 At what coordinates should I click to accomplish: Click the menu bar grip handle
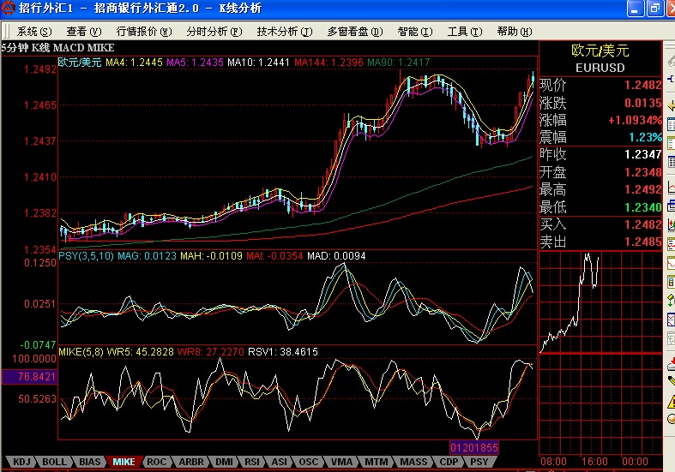tap(6, 32)
